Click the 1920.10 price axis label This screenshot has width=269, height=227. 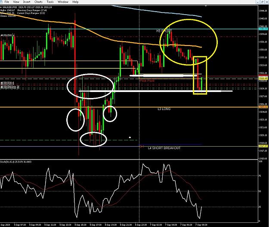[x=263, y=135]
